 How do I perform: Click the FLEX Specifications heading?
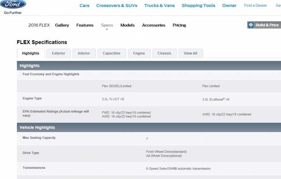coord(42,42)
